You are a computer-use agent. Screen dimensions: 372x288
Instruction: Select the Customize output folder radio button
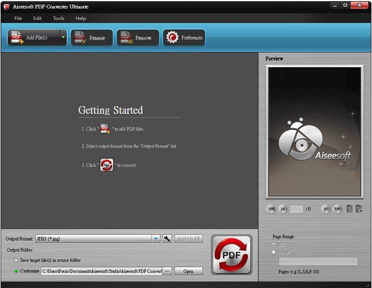click(x=16, y=271)
